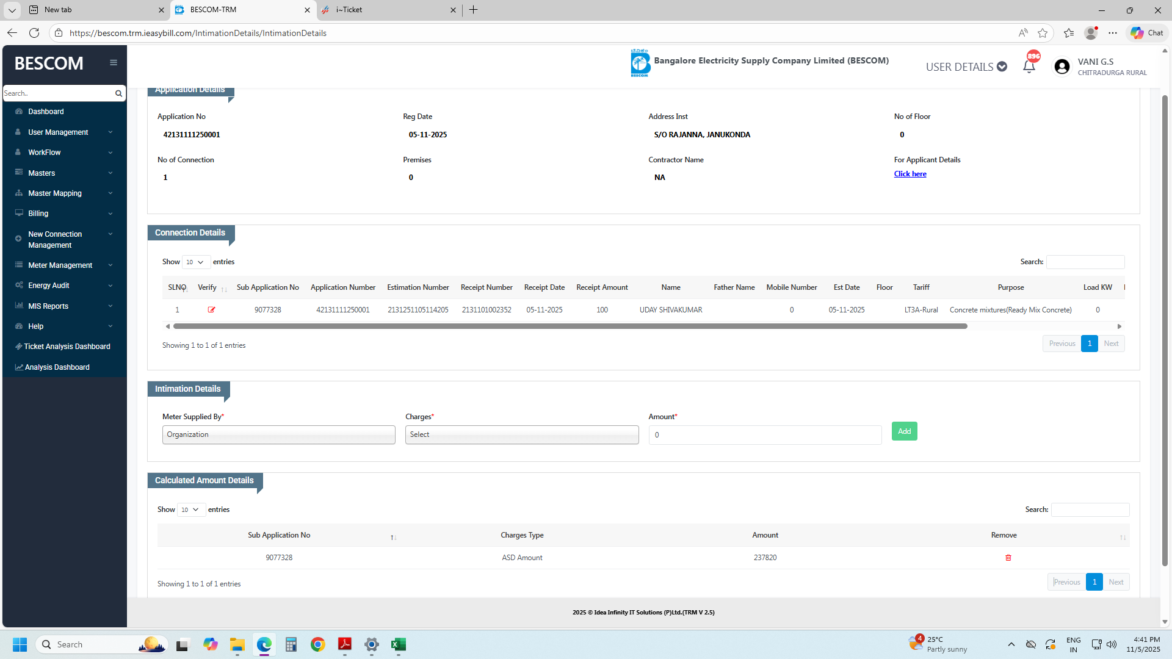The height and width of the screenshot is (659, 1172).
Task: Click the 'Click here' applicant details link
Action: [x=910, y=174]
